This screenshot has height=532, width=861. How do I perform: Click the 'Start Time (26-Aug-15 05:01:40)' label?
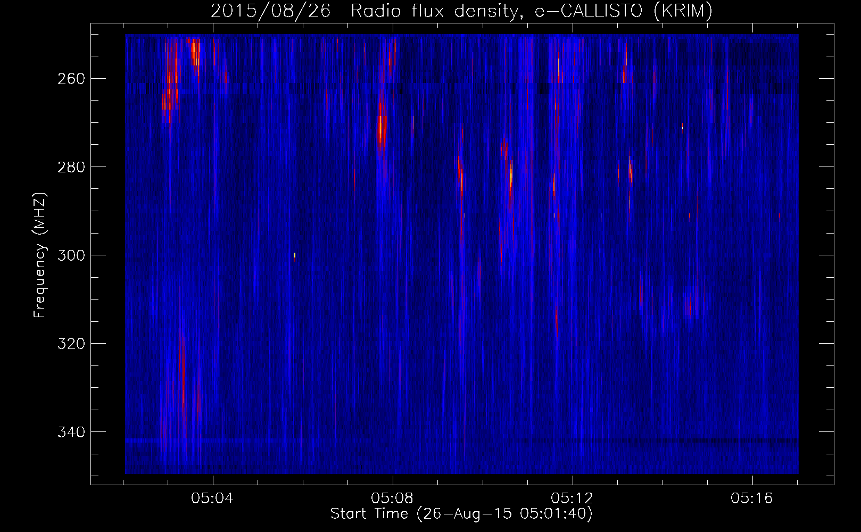[x=461, y=514]
